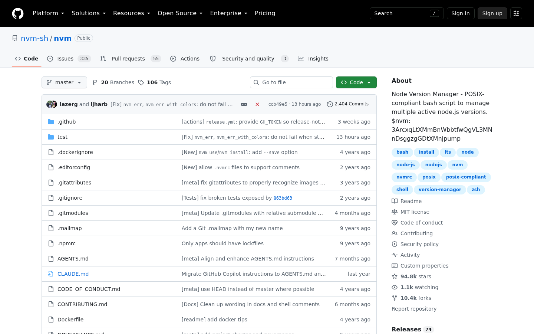
Task: Open the Releases 74 heading link
Action: [412, 330]
